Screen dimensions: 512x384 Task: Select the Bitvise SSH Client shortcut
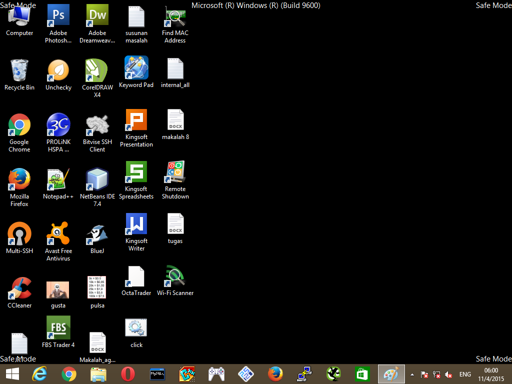coord(97,133)
